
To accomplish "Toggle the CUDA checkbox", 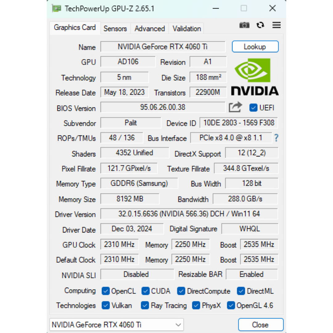I will [x=146, y=291].
